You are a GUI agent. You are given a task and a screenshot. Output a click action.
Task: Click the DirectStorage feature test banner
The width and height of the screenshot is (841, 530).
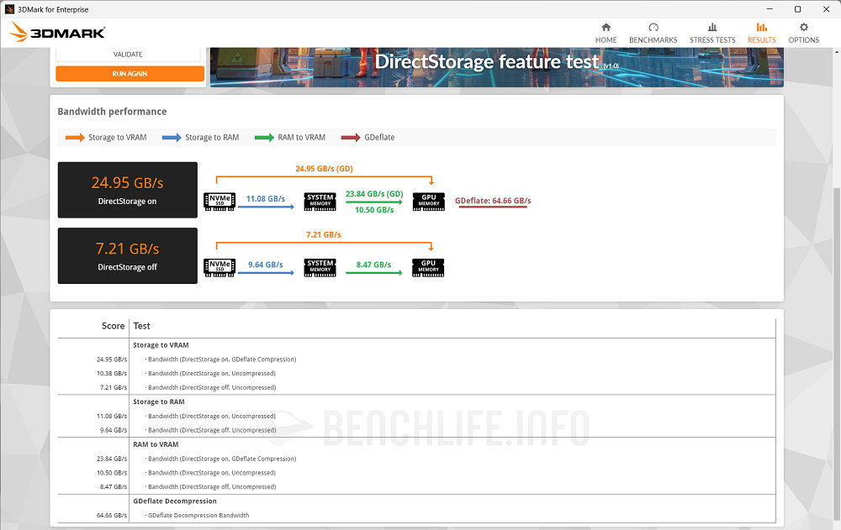(x=497, y=66)
